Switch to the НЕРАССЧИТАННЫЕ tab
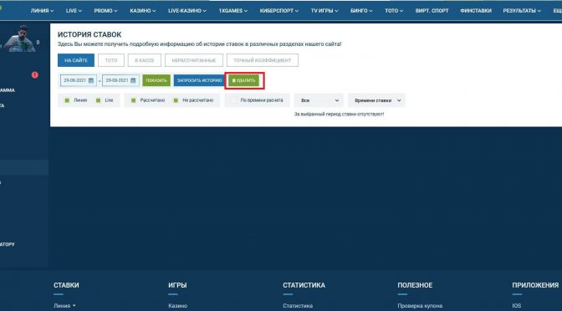Viewport: 562px width, 311px height. pyautogui.click(x=194, y=60)
